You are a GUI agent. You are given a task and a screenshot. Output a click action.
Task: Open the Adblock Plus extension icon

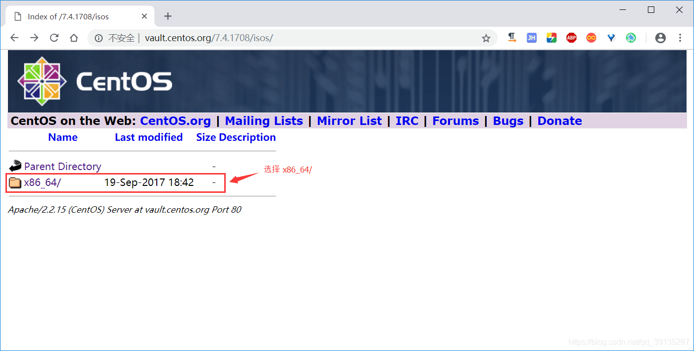coord(571,38)
